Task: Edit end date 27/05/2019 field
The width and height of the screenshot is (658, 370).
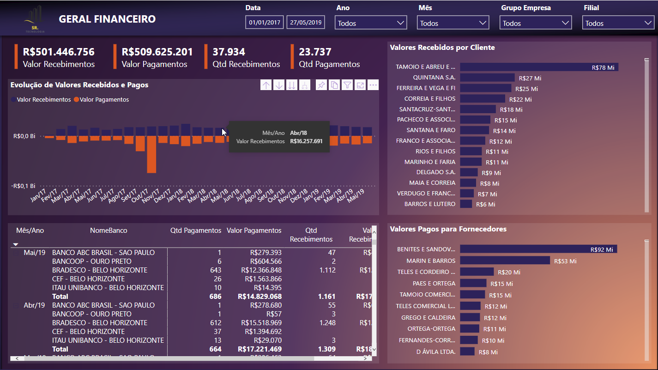Action: click(x=306, y=22)
